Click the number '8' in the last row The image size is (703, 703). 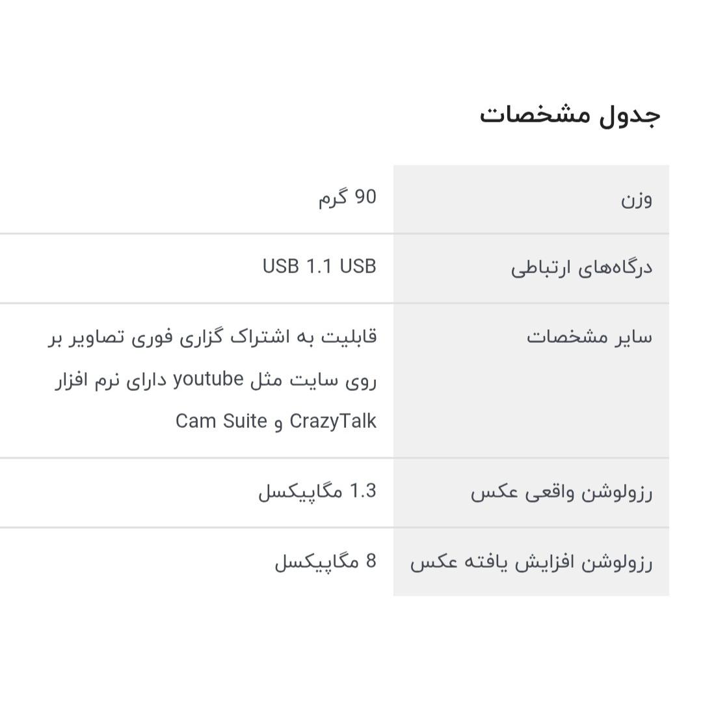point(371,561)
